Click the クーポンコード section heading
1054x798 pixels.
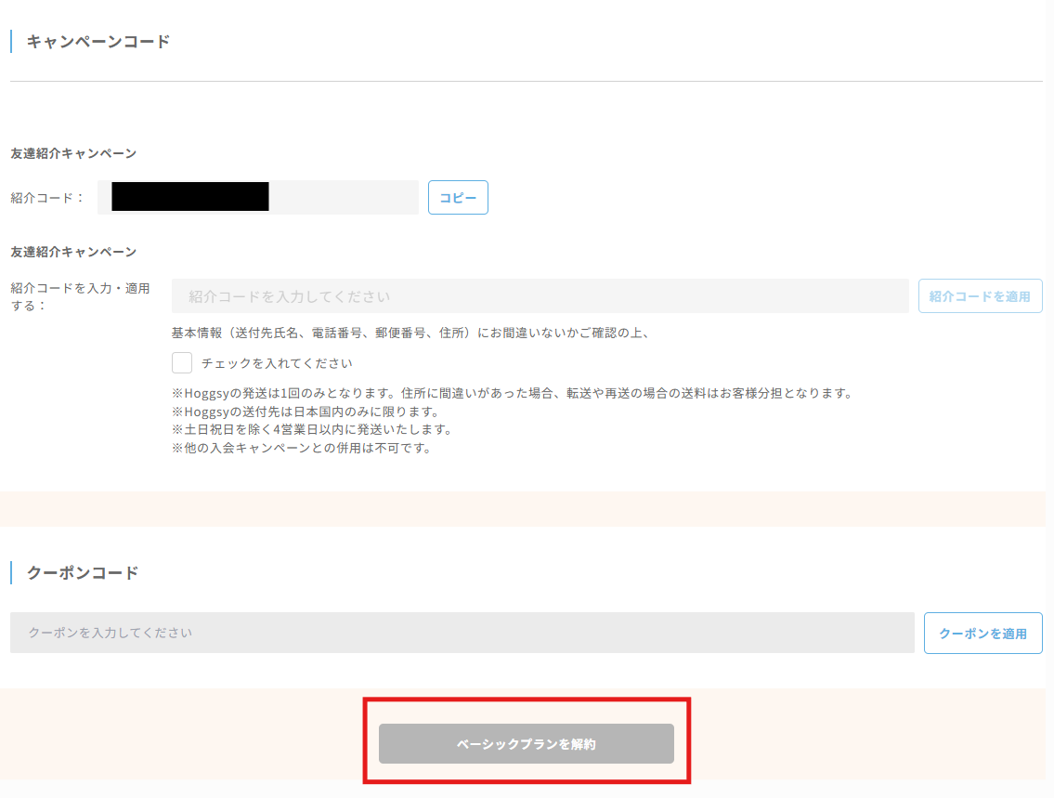click(x=83, y=573)
